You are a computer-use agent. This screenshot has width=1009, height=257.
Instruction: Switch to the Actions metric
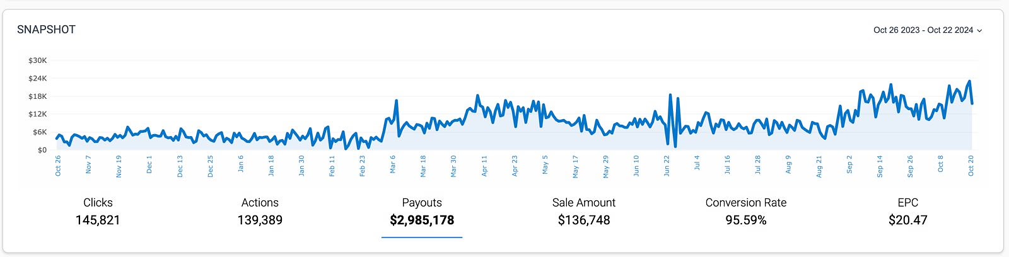pyautogui.click(x=260, y=211)
